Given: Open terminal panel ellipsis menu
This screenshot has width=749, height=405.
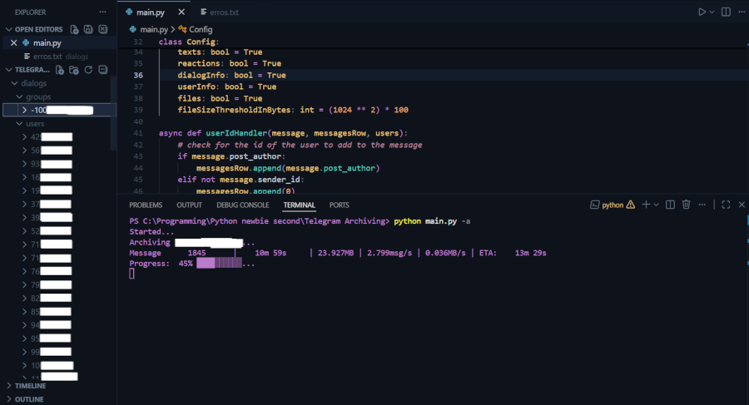Looking at the screenshot, I should (x=702, y=205).
